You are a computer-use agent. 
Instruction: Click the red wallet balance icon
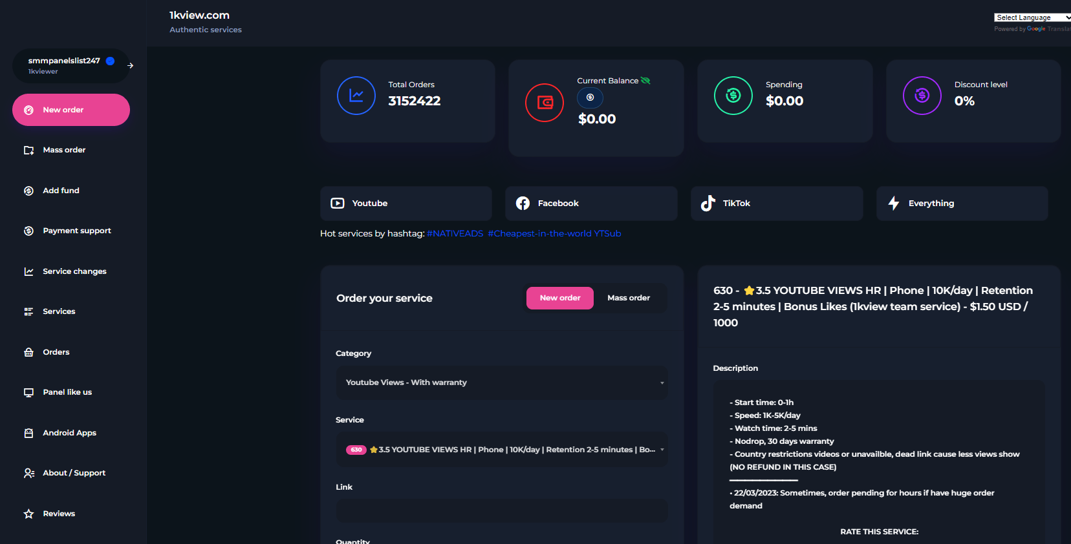[545, 103]
